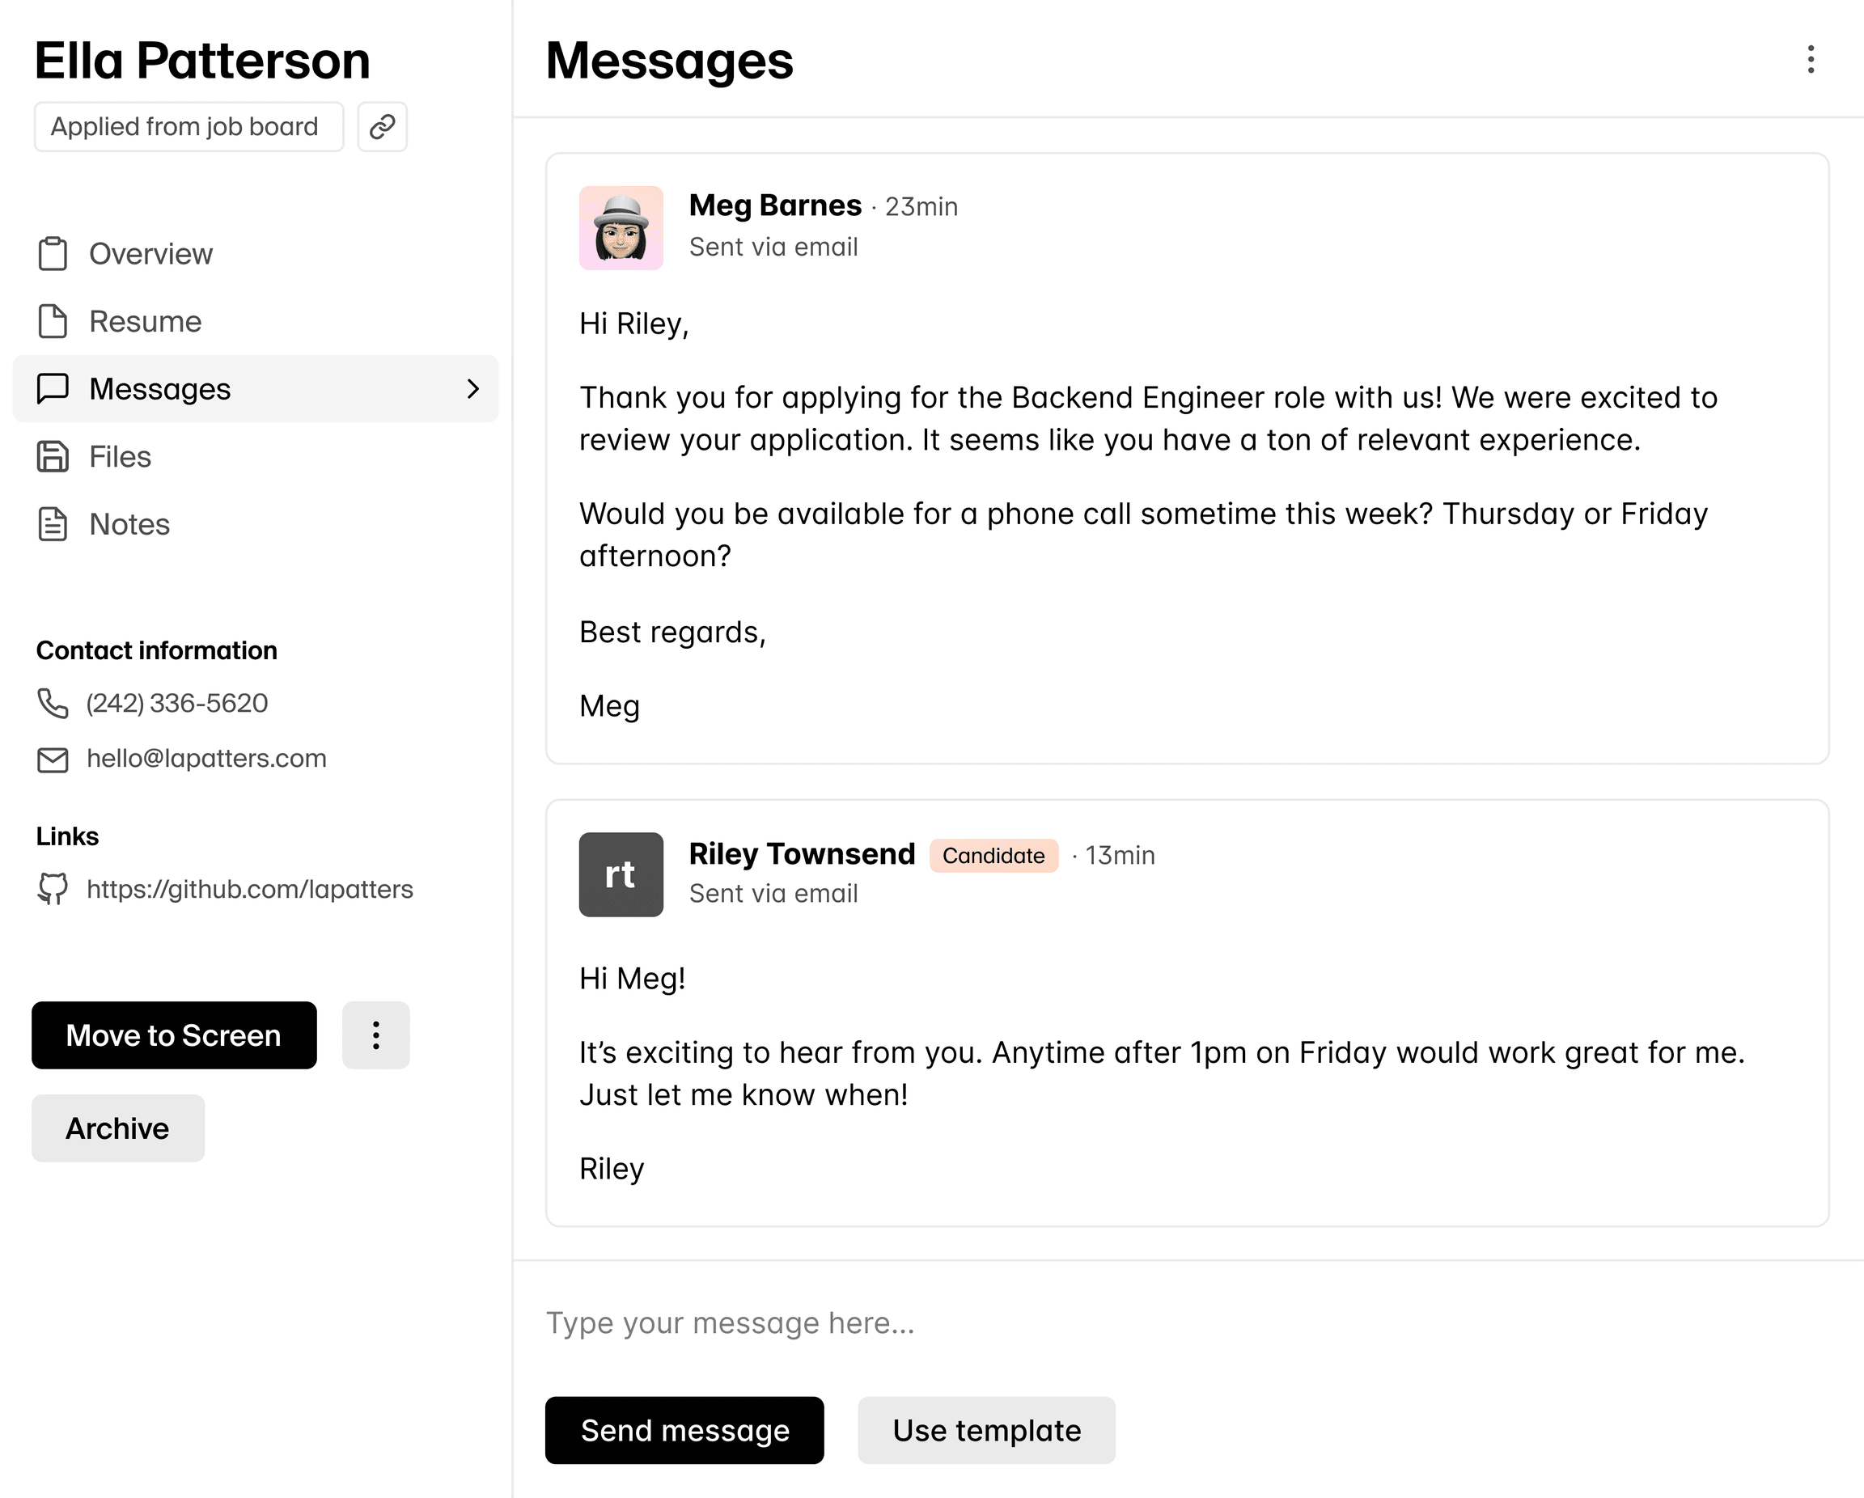Screen dimensions: 1864x1498
Task: Click the phone icon next to the number
Action: click(53, 704)
